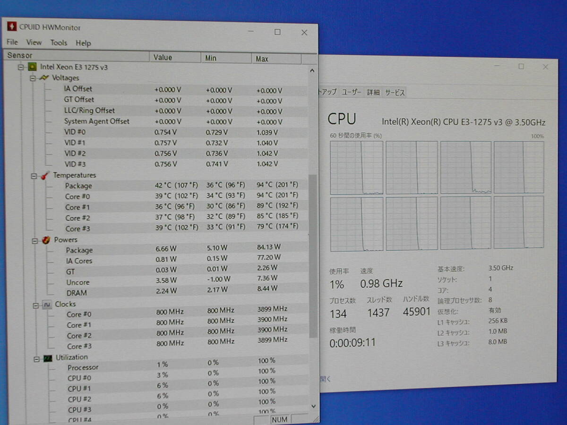
Task: Click the HWMonitor scrollbar down arrow
Action: [313, 406]
